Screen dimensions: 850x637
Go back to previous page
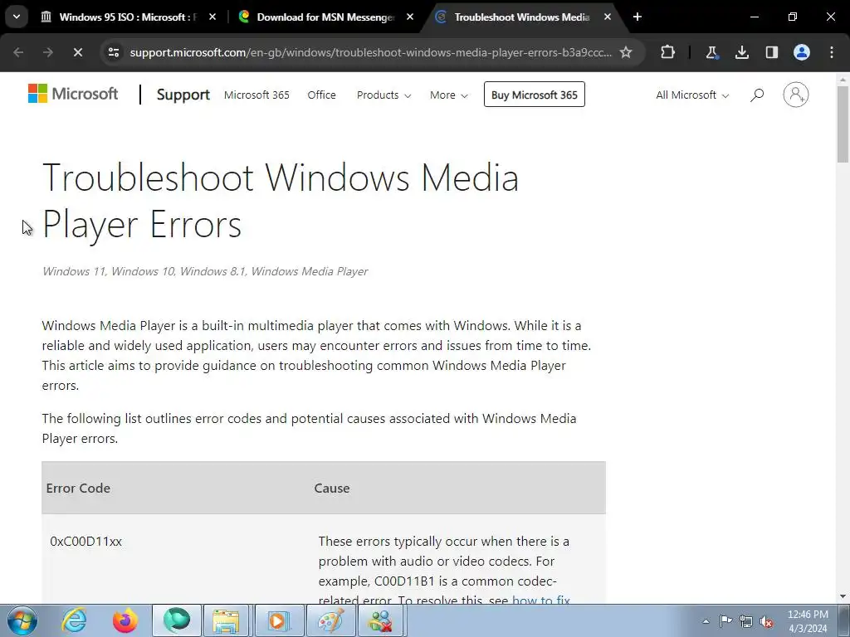pos(18,52)
